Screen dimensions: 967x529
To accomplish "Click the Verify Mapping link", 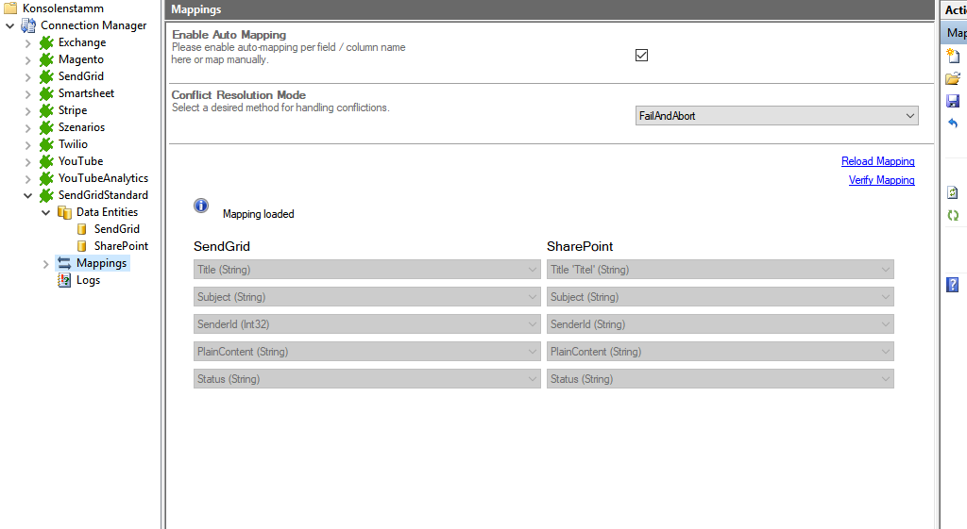I will tap(881, 180).
